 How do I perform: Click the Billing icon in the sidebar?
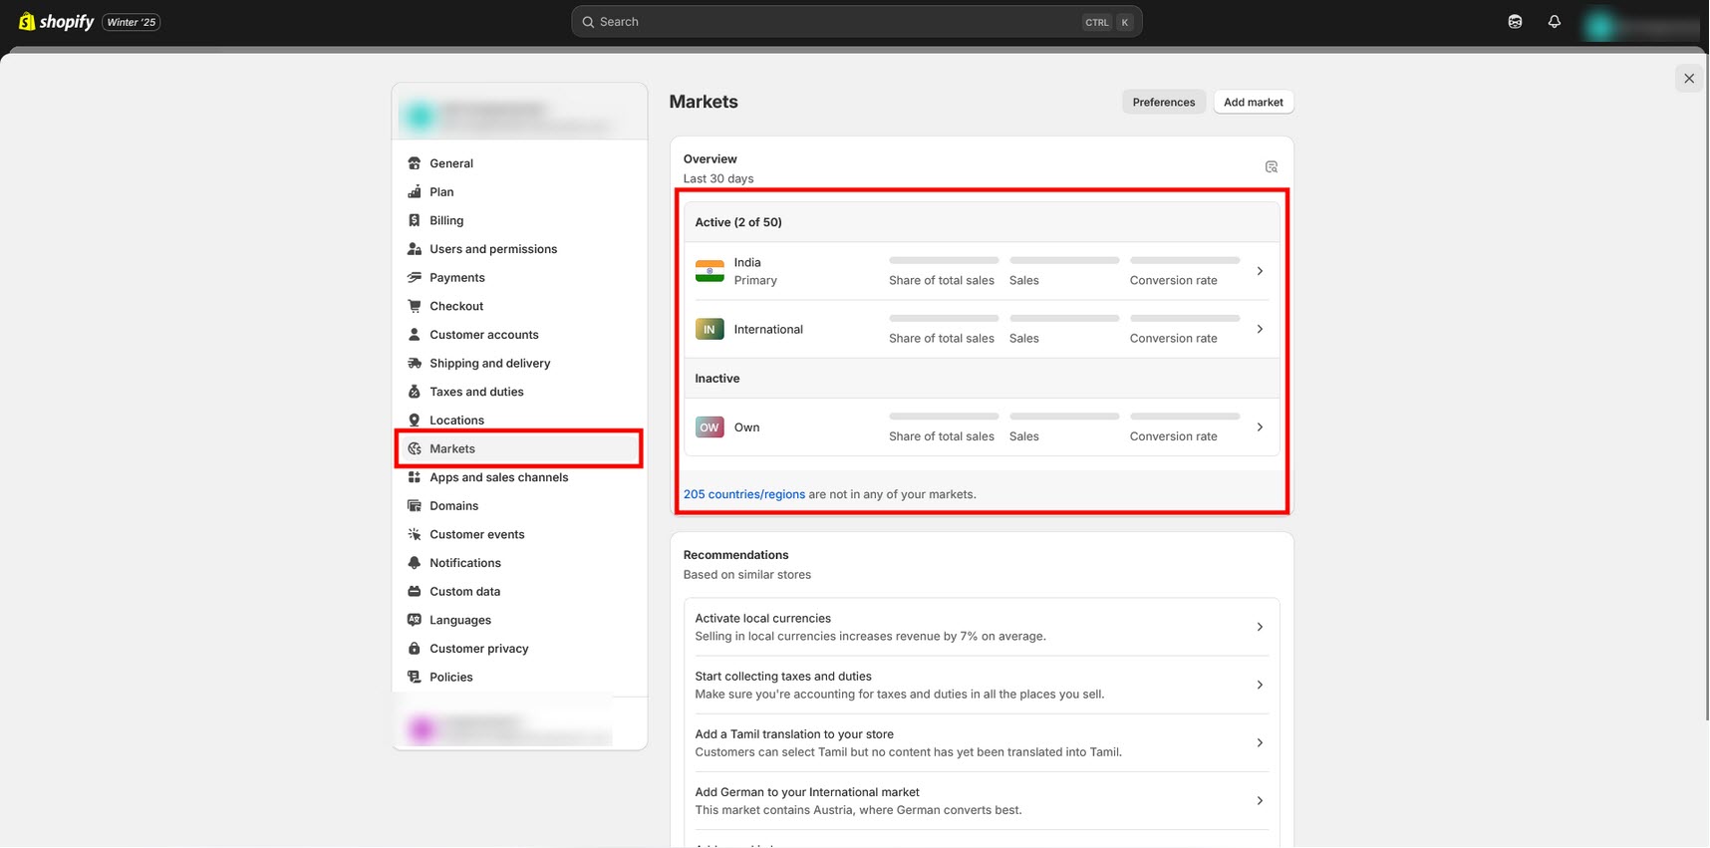pos(415,220)
